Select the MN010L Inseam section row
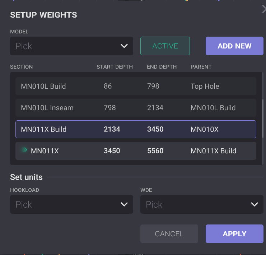The height and width of the screenshot is (255, 266). pos(136,108)
